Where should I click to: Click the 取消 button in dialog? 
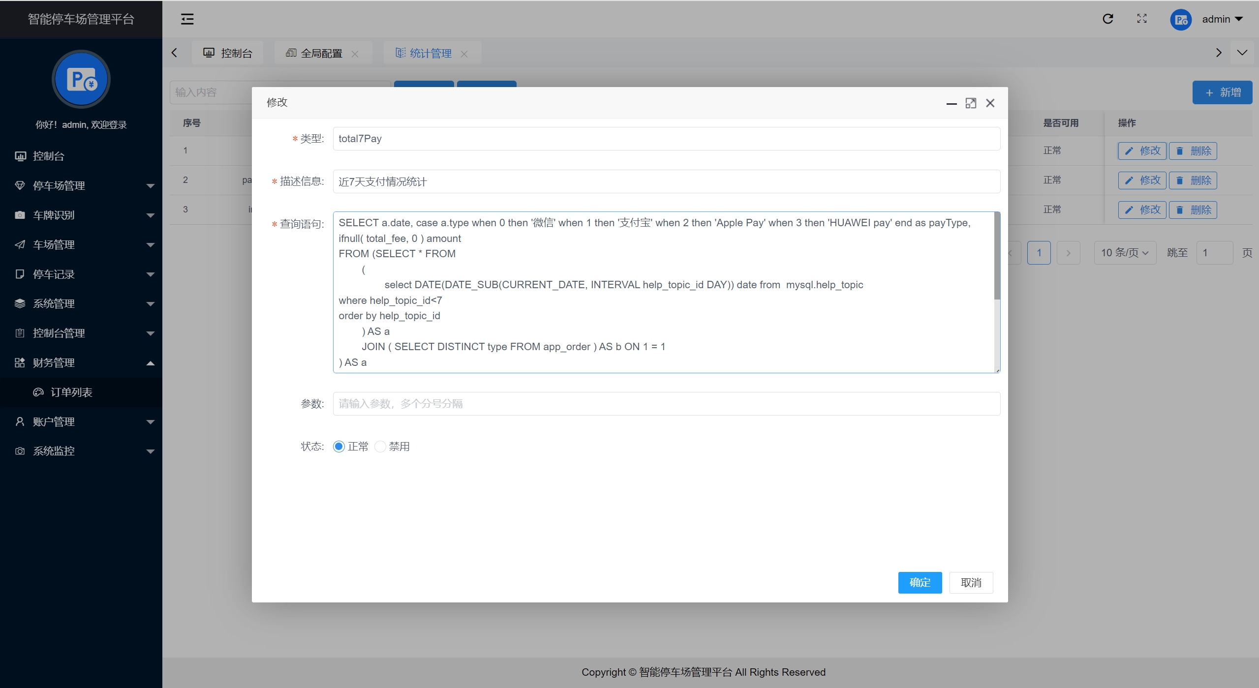click(x=971, y=582)
